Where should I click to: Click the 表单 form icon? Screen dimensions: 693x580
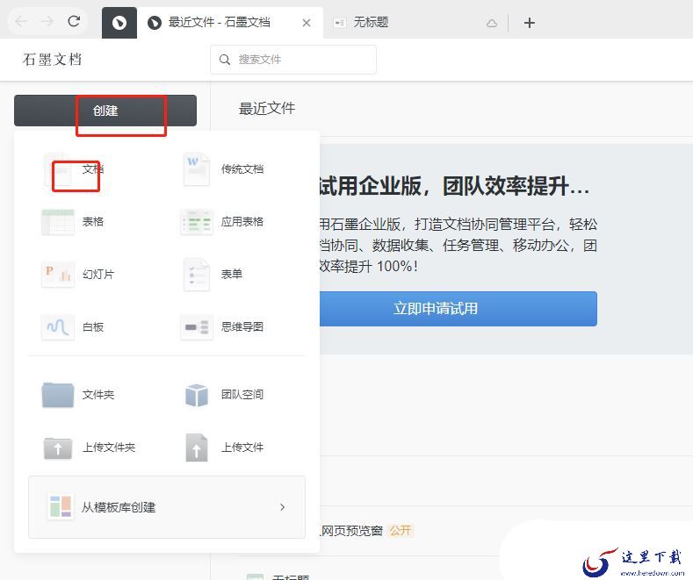(197, 275)
